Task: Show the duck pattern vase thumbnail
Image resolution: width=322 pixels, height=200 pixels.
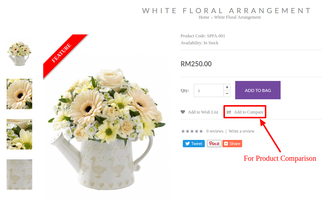Action: pyautogui.click(x=19, y=174)
